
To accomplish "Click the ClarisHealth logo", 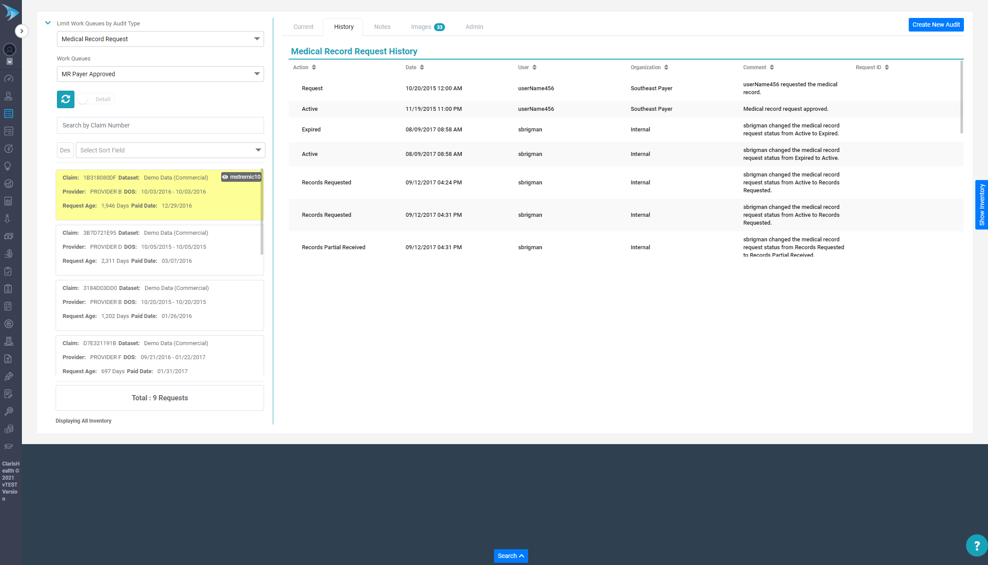I will [x=11, y=12].
